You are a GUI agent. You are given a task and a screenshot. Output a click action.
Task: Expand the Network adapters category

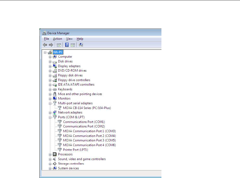click(x=50, y=113)
